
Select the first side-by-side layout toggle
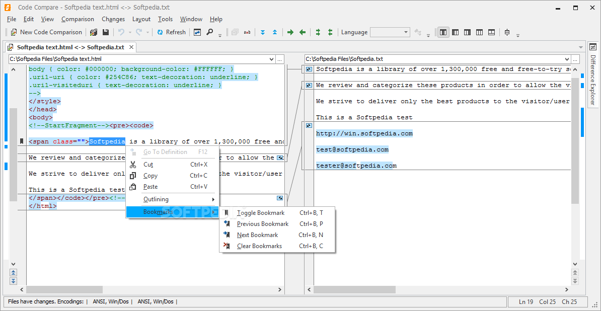tap(443, 32)
